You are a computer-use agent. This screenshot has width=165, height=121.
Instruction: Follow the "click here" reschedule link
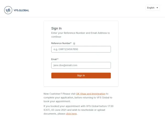pyautogui.click(x=71, y=114)
